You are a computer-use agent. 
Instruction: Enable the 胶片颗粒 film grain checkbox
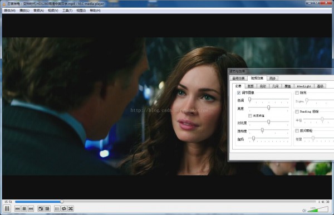click(x=297, y=131)
